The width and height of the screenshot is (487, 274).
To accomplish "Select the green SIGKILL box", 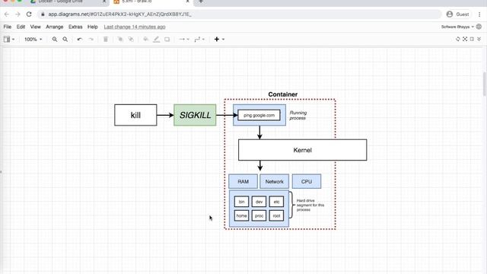I will 195,115.
